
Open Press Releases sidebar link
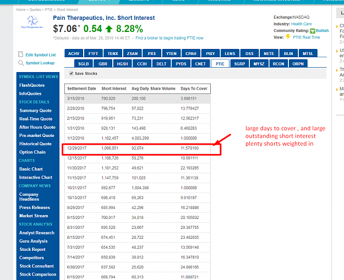click(x=35, y=207)
